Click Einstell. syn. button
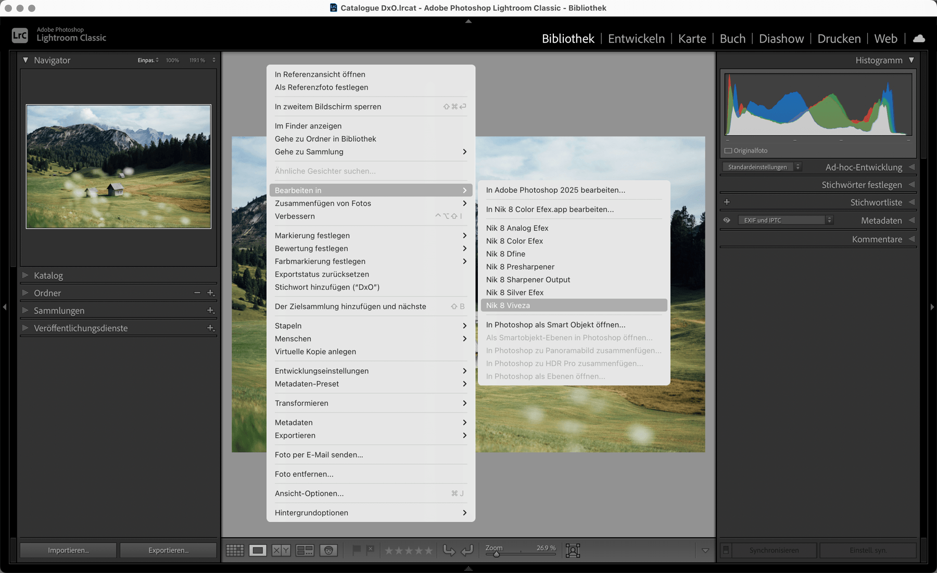 (868, 550)
